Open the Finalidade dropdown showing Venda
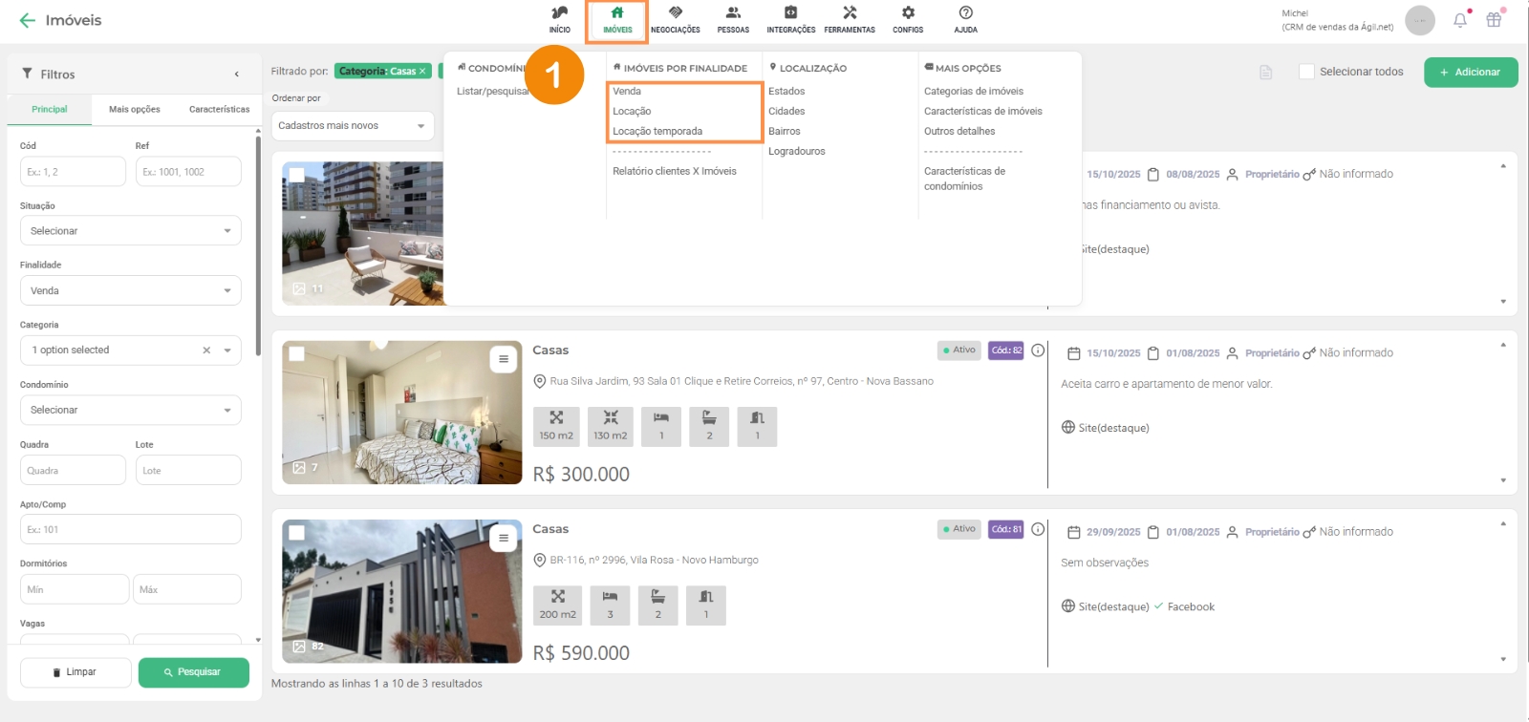 (x=130, y=290)
